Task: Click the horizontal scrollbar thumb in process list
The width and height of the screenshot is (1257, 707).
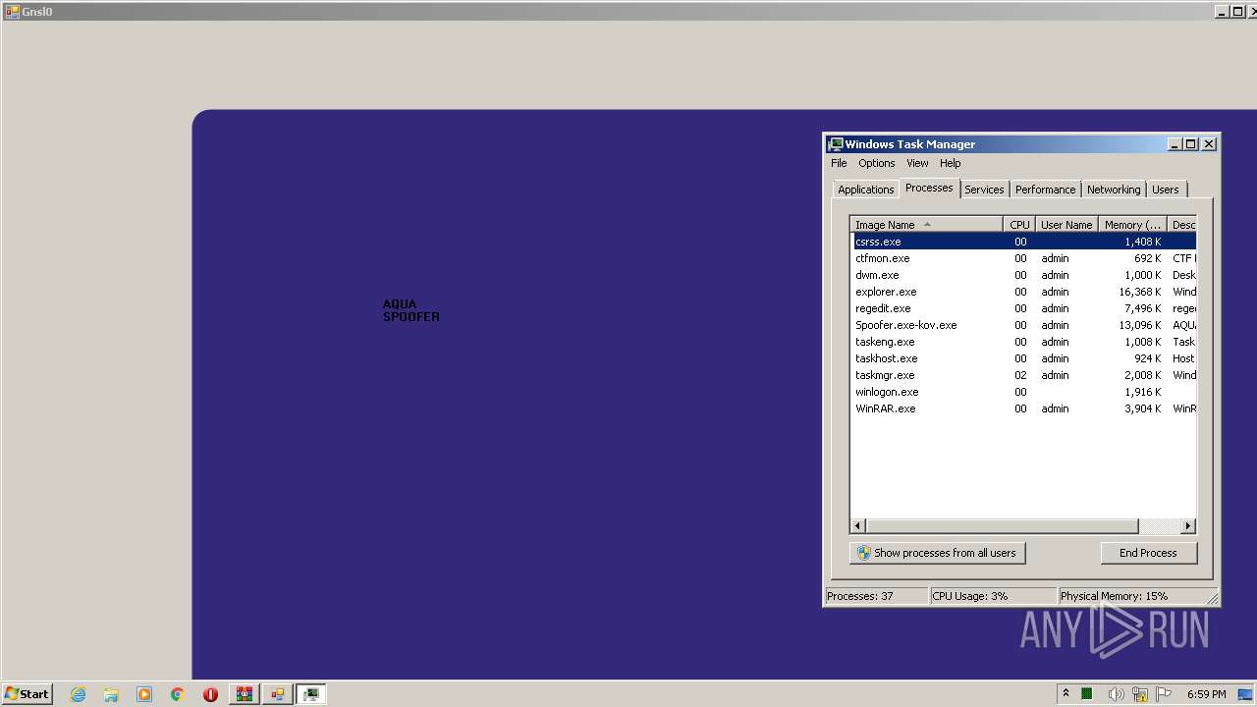Action: pyautogui.click(x=1002, y=526)
